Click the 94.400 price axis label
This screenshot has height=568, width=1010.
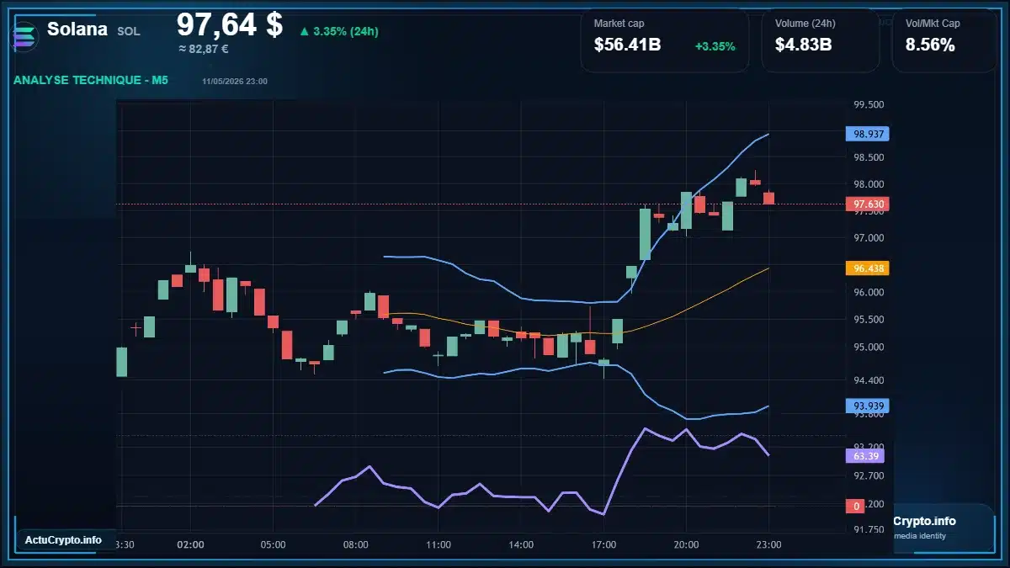(x=869, y=380)
